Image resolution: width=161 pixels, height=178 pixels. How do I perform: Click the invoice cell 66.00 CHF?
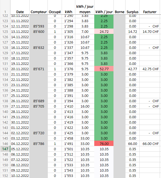(150, 144)
